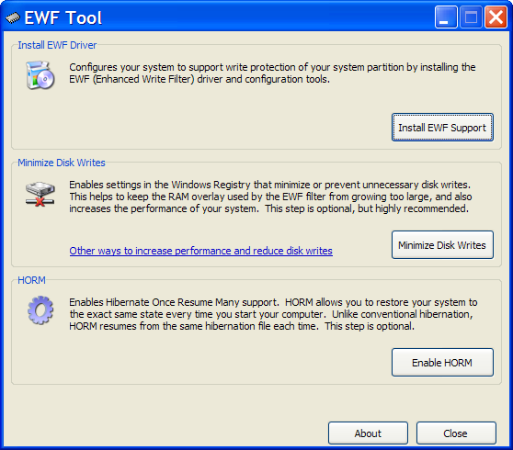
Task: Click the Close button at bottom
Action: pos(456,433)
